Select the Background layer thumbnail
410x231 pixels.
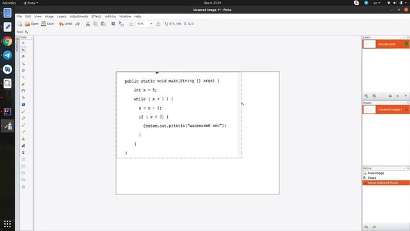click(370, 44)
